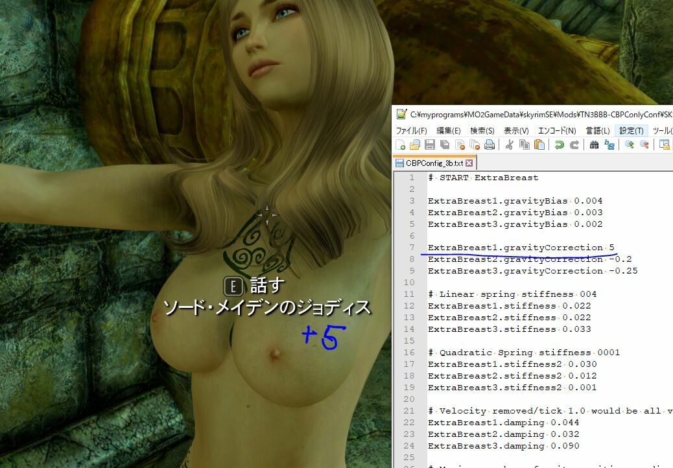The height and width of the screenshot is (468, 673).
Task: Click the game crosshair compass marker
Action: point(266,215)
